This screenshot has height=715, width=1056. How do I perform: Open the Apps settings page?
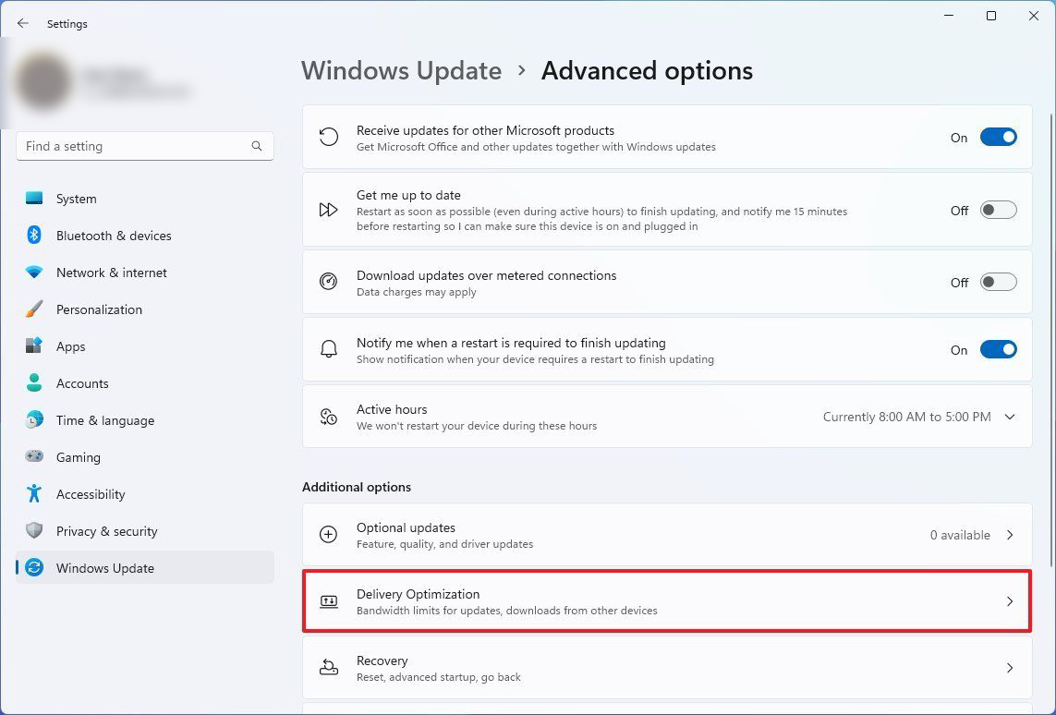(145, 346)
